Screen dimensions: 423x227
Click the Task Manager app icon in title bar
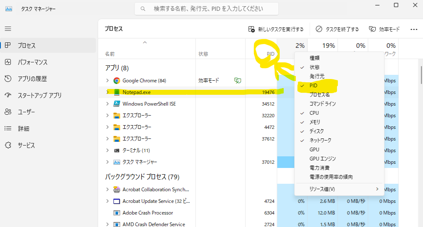pyautogui.click(x=9, y=9)
